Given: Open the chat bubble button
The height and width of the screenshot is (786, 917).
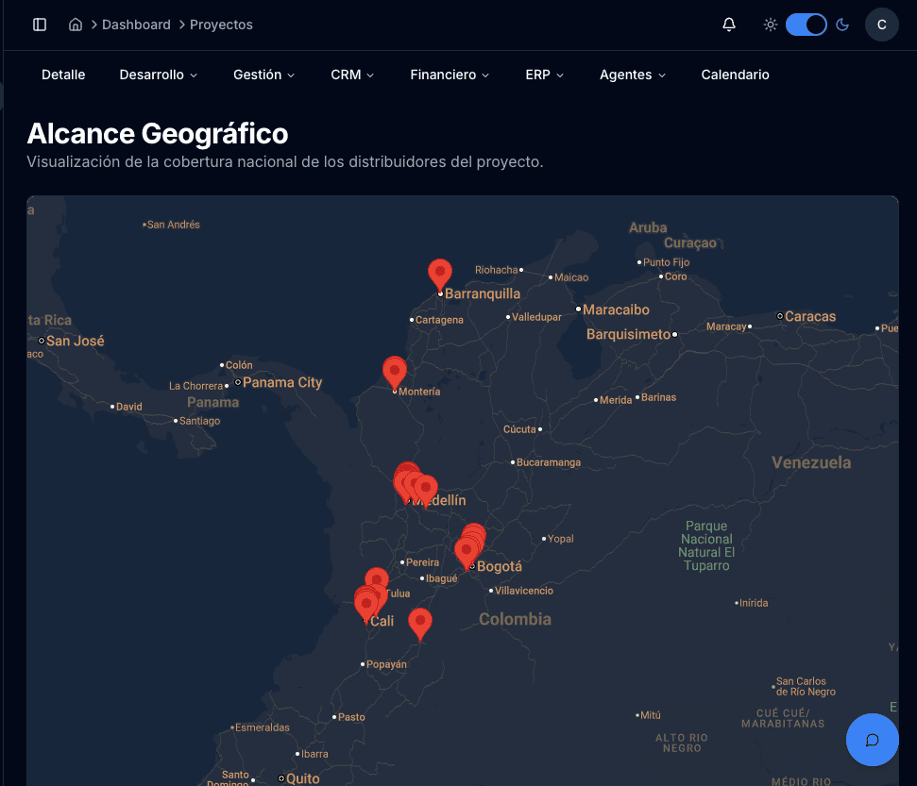Looking at the screenshot, I should click(x=872, y=740).
